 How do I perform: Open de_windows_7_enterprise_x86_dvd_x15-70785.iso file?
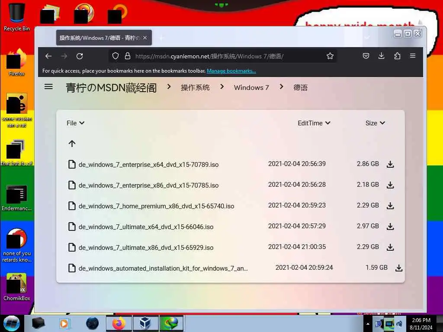pyautogui.click(x=149, y=185)
